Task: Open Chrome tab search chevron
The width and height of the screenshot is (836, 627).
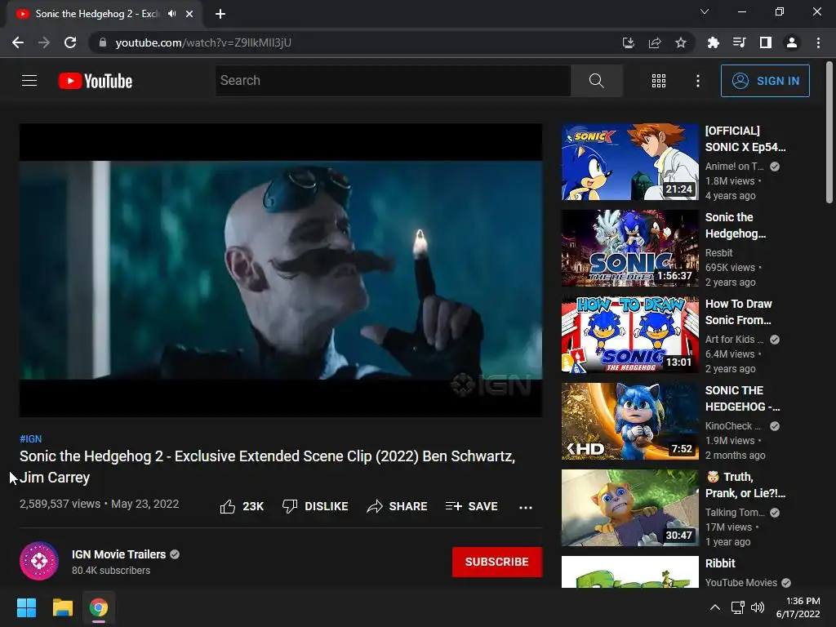Action: pyautogui.click(x=705, y=11)
